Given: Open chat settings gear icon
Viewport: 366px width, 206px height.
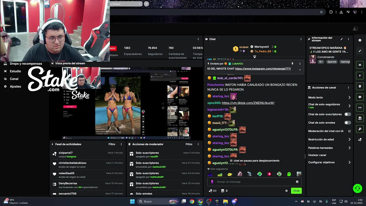Looking at the screenshot, I should (x=286, y=191).
